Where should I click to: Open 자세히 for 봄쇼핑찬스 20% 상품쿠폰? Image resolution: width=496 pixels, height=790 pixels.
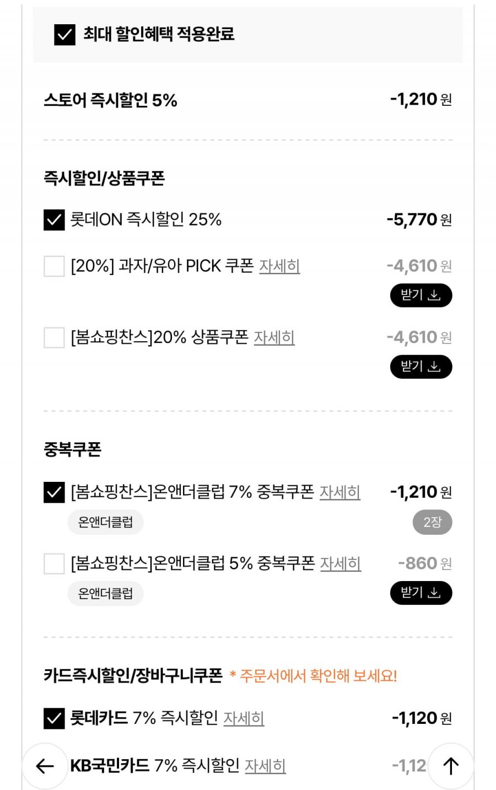point(274,337)
